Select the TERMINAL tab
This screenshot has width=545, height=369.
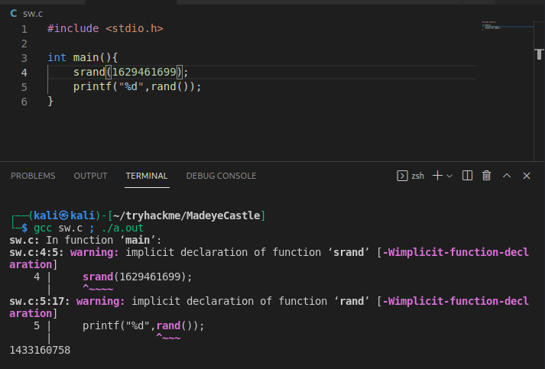pyautogui.click(x=146, y=176)
